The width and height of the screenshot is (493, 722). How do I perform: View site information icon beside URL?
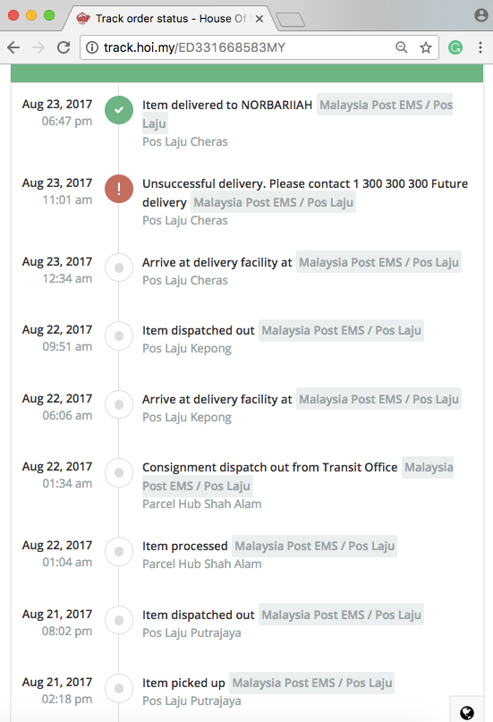point(92,47)
